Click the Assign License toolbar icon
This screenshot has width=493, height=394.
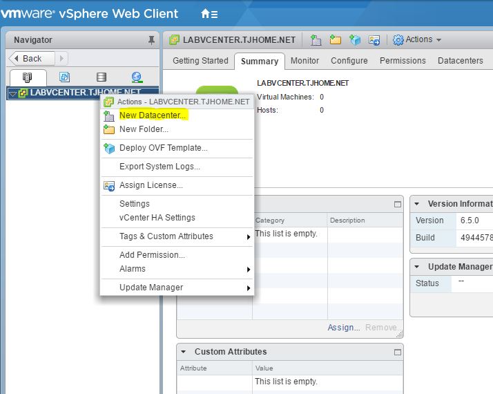pyautogui.click(x=374, y=40)
